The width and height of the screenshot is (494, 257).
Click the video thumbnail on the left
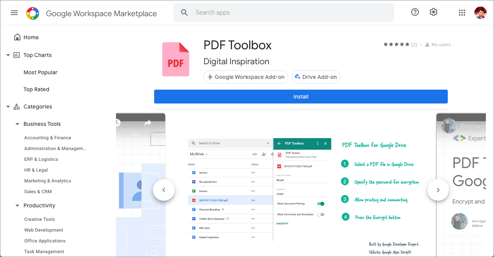coord(141,185)
